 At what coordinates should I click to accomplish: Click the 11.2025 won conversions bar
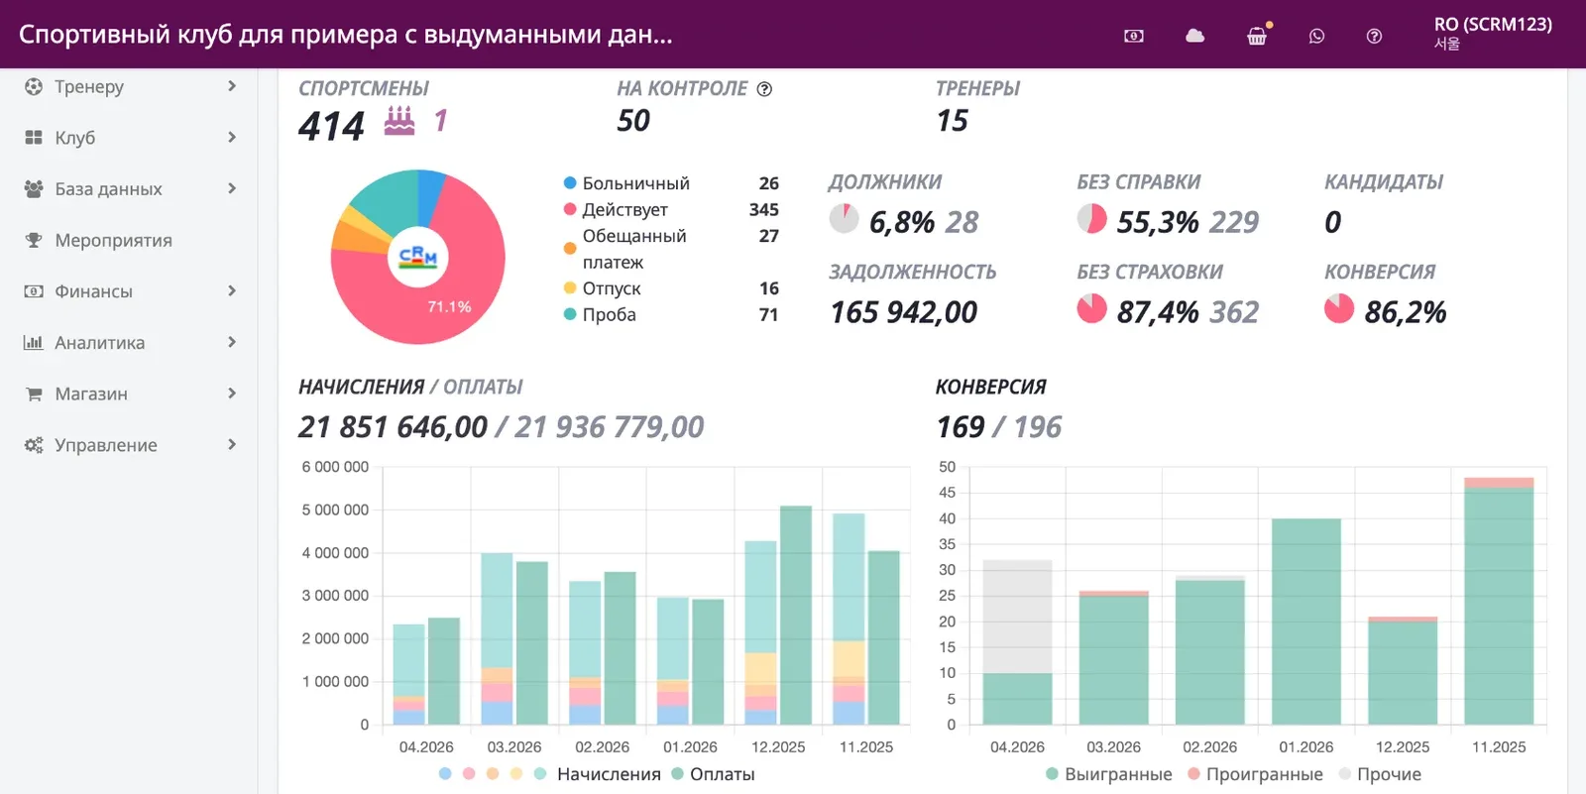1499,606
